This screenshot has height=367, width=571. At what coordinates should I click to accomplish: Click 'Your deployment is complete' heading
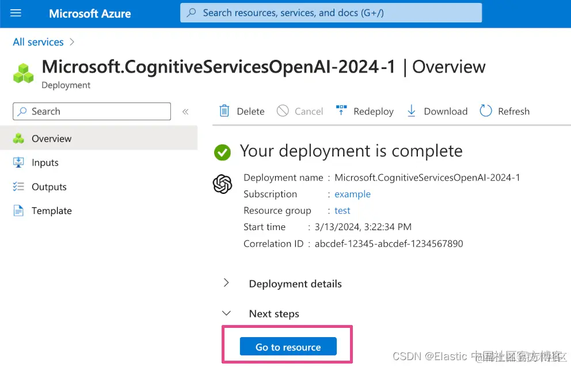coord(351,151)
